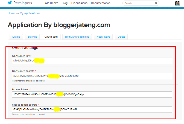
Task: Open API Health page
Action: (51, 3)
